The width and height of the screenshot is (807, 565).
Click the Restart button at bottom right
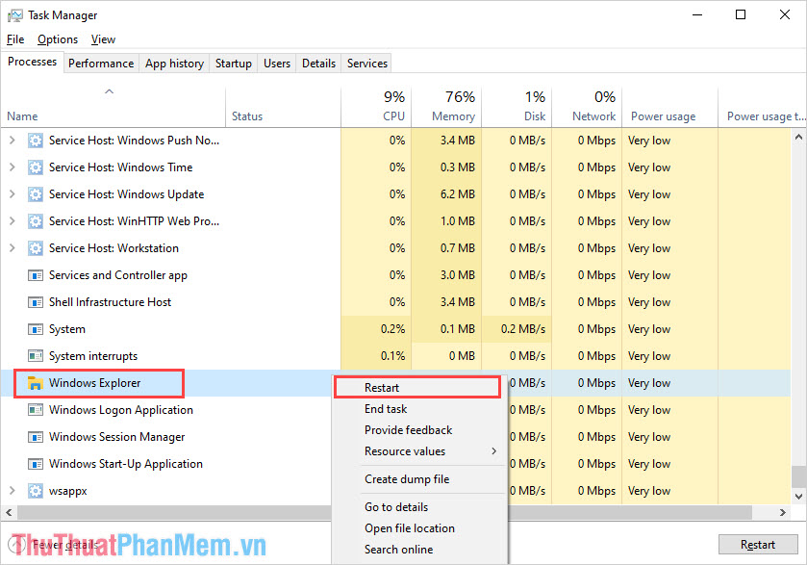[758, 544]
